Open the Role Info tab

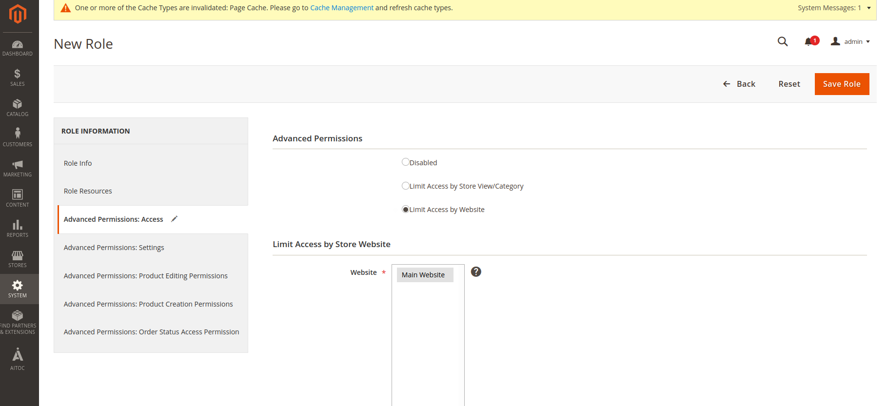[151, 163]
